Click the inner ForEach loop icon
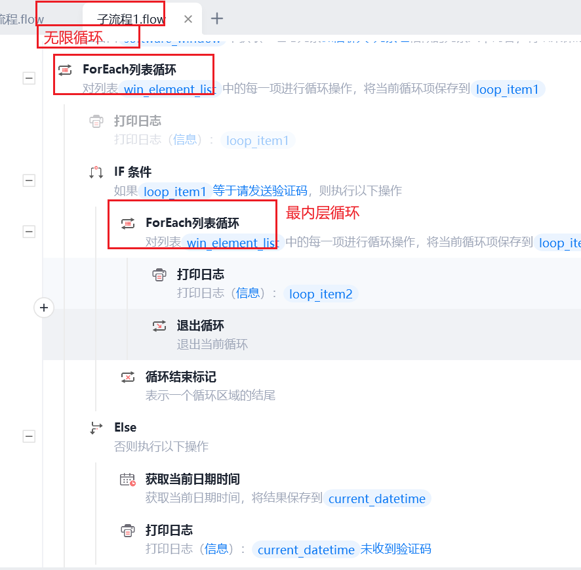The image size is (581, 570). tap(129, 224)
